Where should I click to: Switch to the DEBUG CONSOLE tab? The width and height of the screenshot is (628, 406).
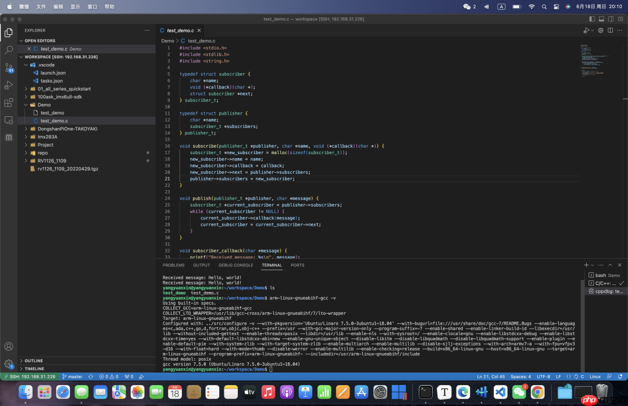[x=235, y=265]
